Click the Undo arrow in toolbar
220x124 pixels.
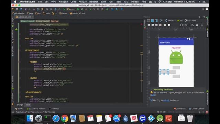pyautogui.click(x=26, y=9)
